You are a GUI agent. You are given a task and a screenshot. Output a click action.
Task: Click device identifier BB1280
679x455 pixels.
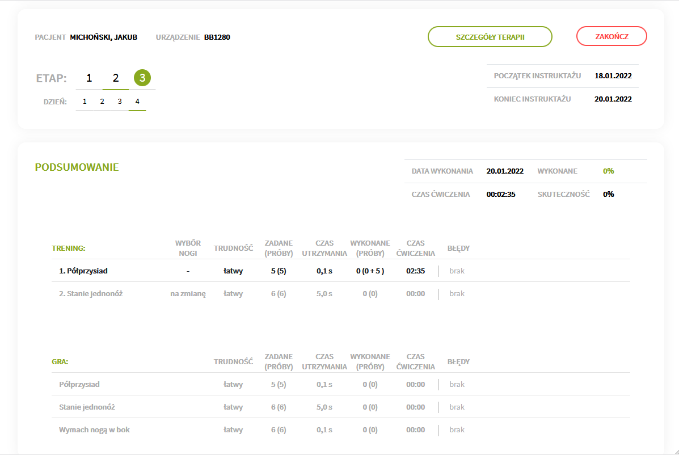217,37
